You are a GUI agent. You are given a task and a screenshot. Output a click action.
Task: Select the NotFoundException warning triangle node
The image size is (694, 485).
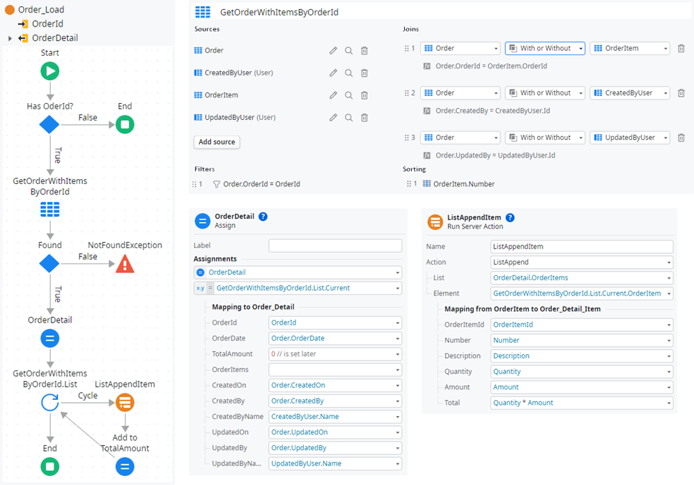tap(125, 263)
